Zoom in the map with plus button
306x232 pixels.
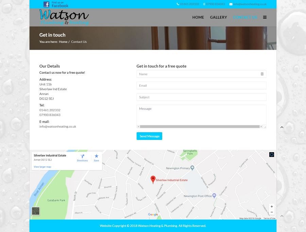click(x=272, y=207)
